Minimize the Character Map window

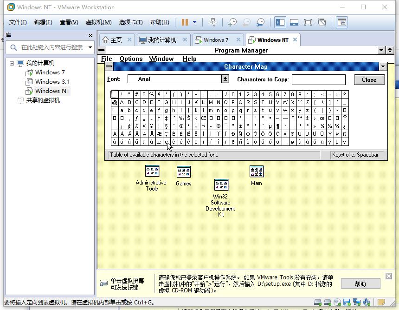[383, 66]
